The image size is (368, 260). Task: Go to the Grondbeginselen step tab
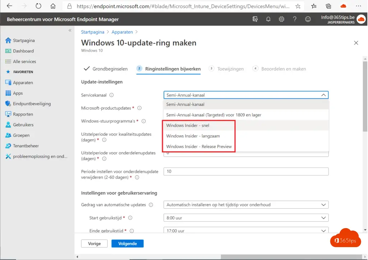tap(106, 68)
